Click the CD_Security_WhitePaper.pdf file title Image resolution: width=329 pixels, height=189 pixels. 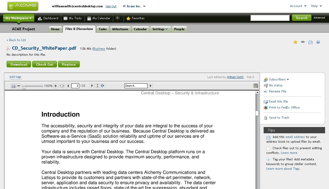pos(44,48)
